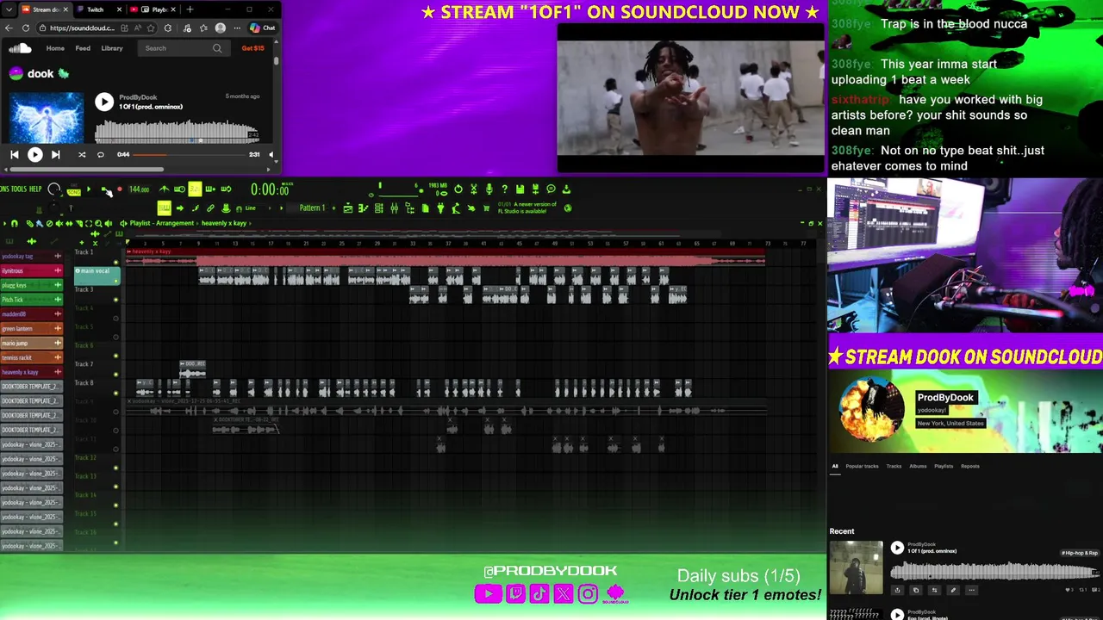Open the Playlists tab on ProdByDook overlay
Image resolution: width=1103 pixels, height=620 pixels.
click(944, 466)
